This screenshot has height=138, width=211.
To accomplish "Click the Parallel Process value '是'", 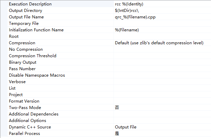I will tap(117, 134).
